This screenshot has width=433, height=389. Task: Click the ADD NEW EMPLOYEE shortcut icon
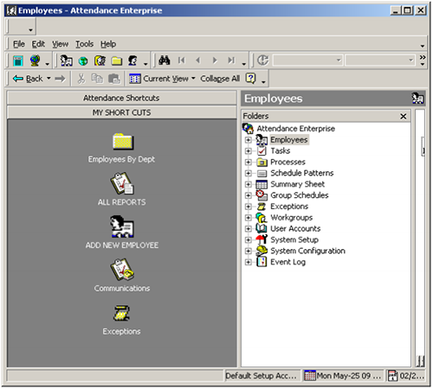[x=122, y=226]
